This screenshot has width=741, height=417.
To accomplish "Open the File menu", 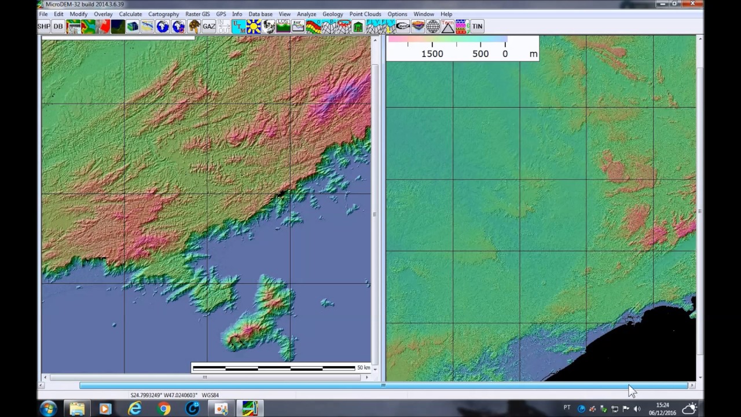I will 43,14.
